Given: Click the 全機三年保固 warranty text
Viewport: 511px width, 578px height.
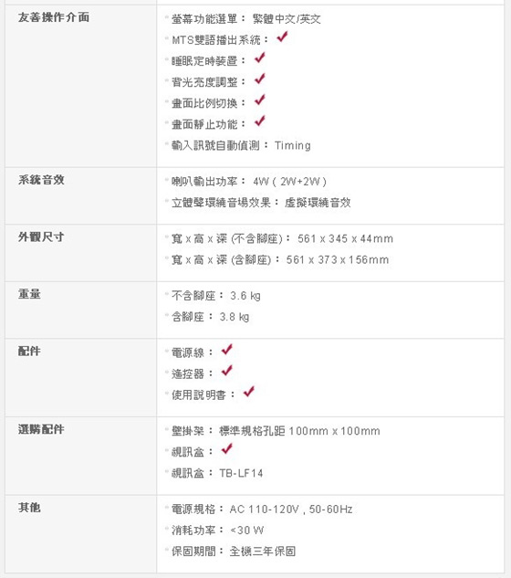Looking at the screenshot, I should point(263,552).
